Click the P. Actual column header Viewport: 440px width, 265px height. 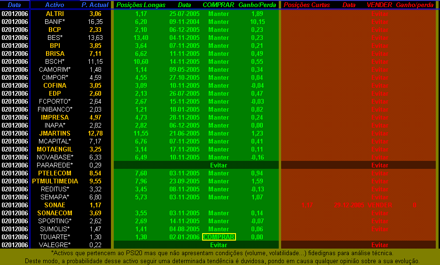[95, 5]
